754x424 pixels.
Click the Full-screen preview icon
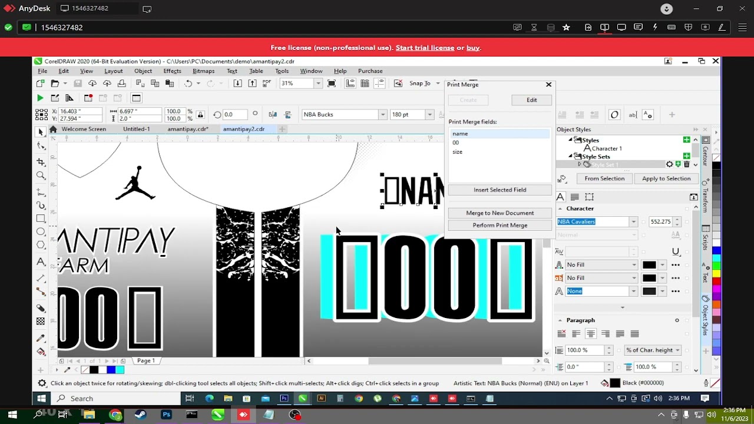tap(332, 84)
